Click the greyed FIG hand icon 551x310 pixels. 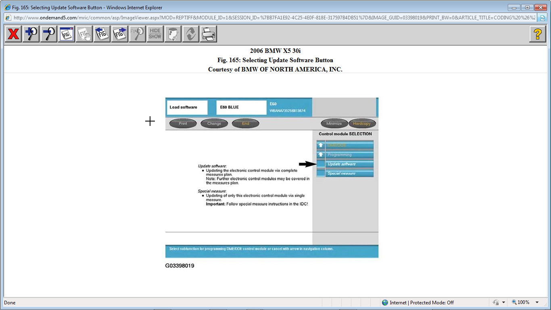tap(84, 34)
